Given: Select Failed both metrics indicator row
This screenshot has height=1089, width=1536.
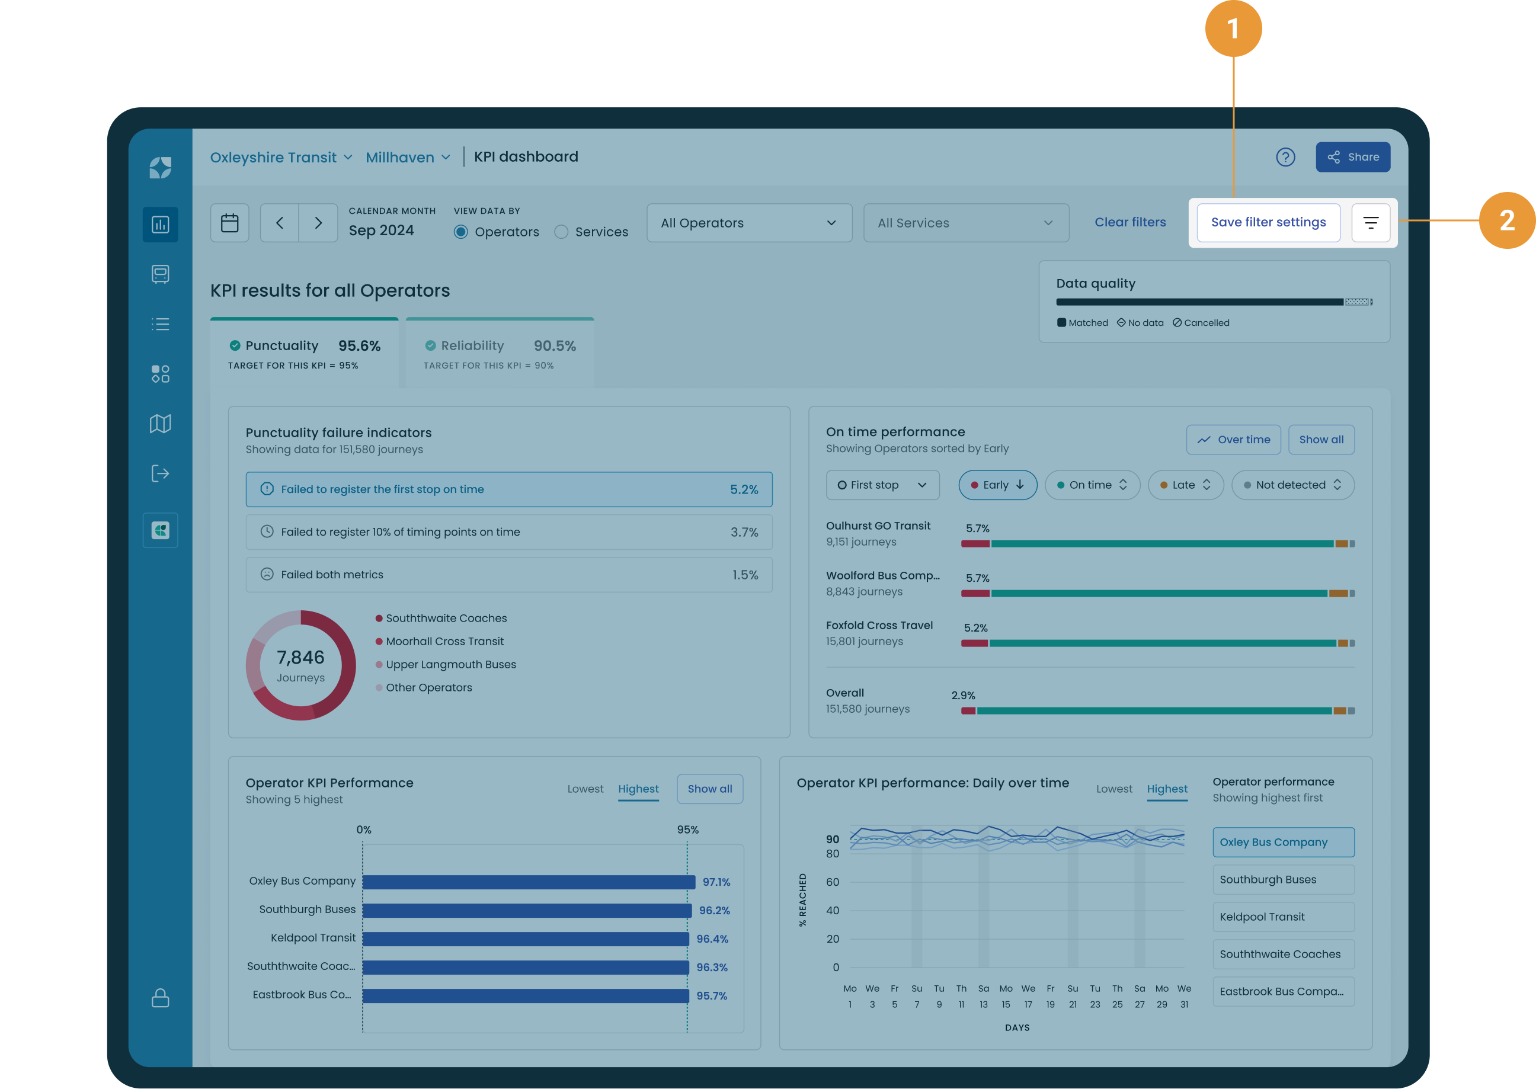Looking at the screenshot, I should 508,575.
